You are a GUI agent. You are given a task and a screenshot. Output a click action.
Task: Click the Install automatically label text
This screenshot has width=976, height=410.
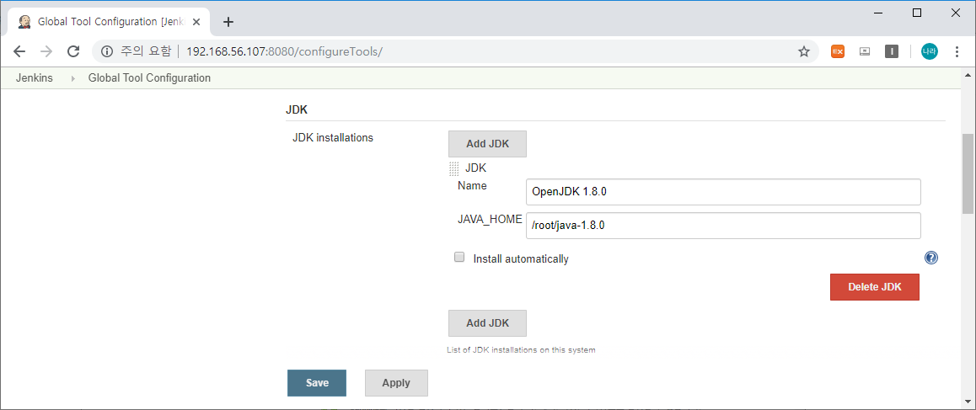(521, 258)
